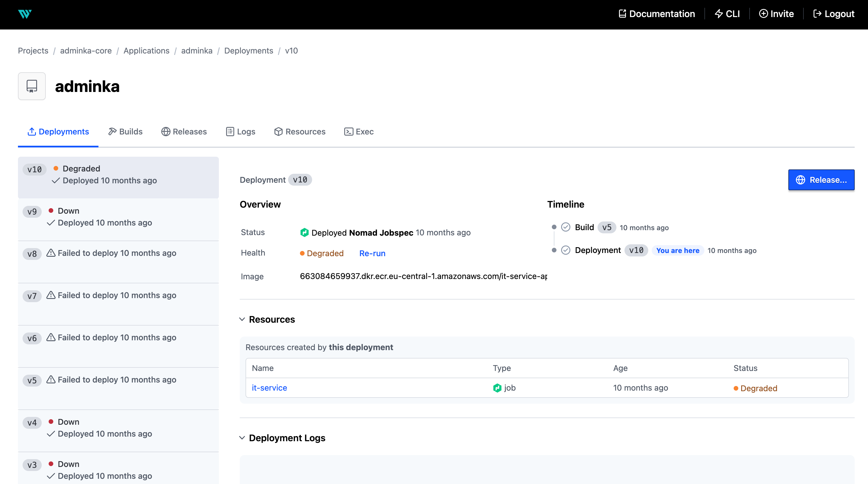Viewport: 868px width, 484px height.
Task: Click the Re-run health check link
Action: coord(372,253)
